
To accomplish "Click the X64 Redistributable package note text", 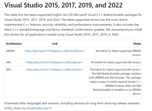I will (116, 82).
